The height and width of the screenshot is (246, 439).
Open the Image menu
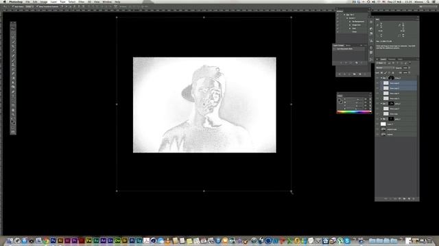44,1
